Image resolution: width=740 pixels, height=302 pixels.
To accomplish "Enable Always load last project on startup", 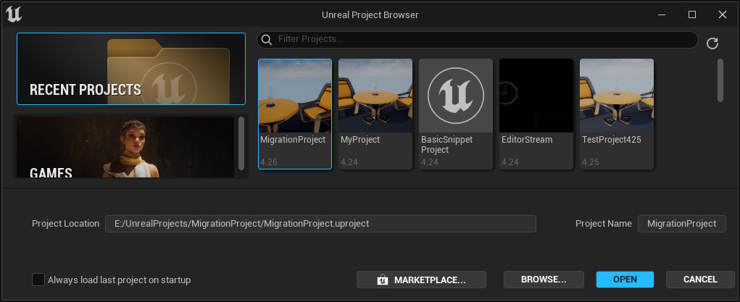I will pyautogui.click(x=38, y=280).
